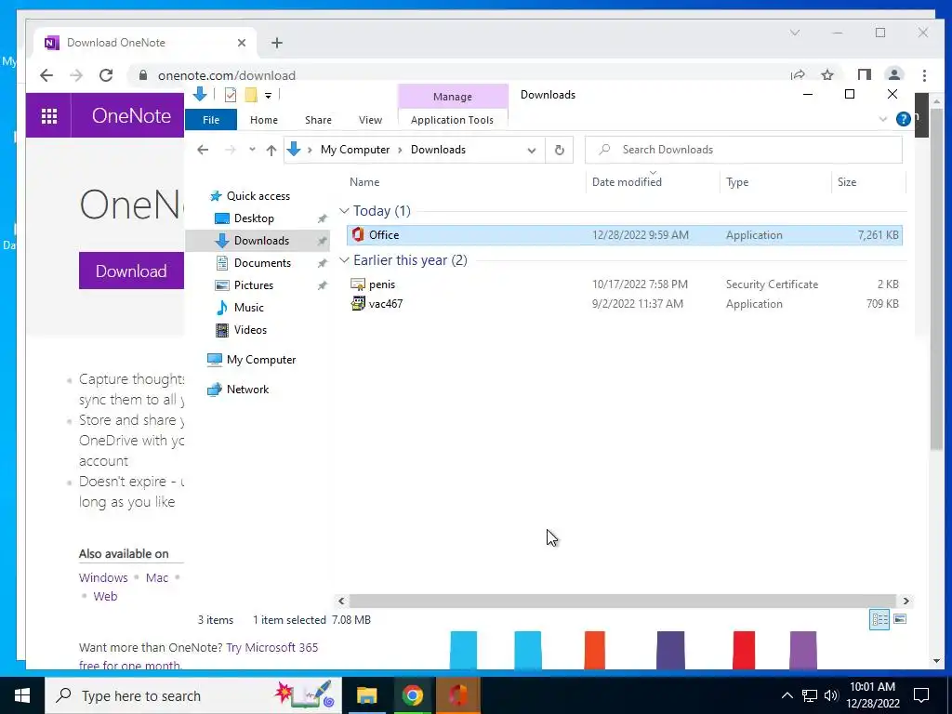Open Documents in navigation pane
The height and width of the screenshot is (714, 952).
pyautogui.click(x=262, y=263)
